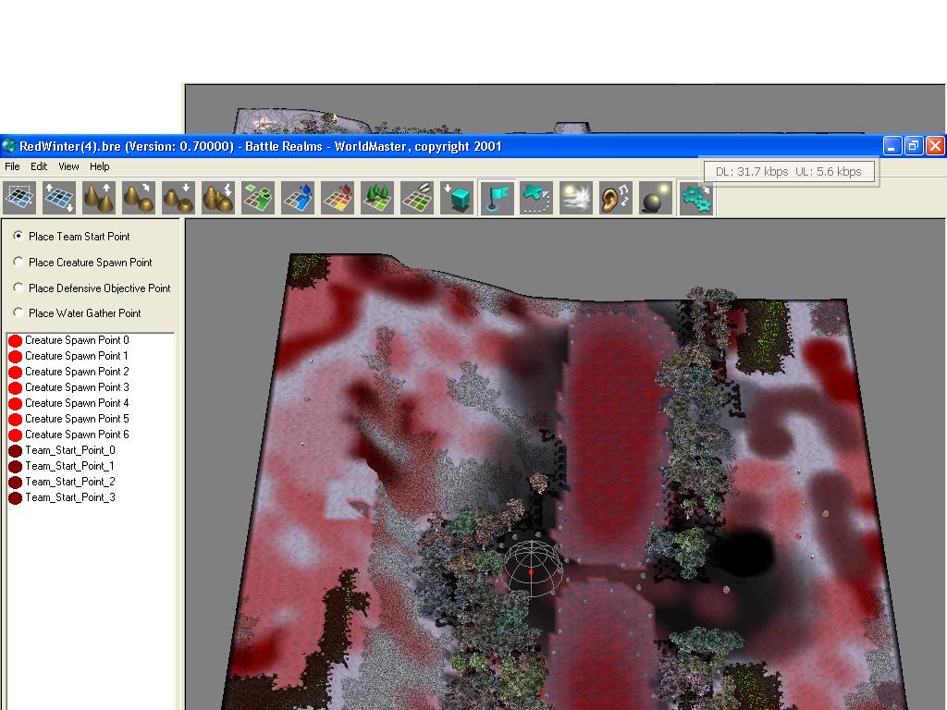
Task: Select the raise terrain cones tool
Action: [99, 198]
